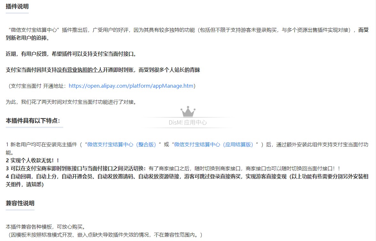Viewport: 376px width, 241px height.
Task: Click the parenthetical note 因模板未按照标准模式开发
Action: click(x=105, y=235)
